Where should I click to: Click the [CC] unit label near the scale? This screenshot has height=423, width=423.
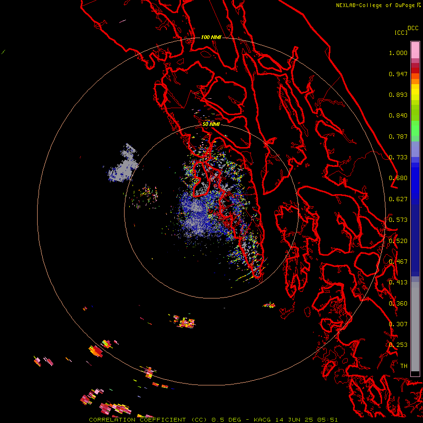point(401,32)
